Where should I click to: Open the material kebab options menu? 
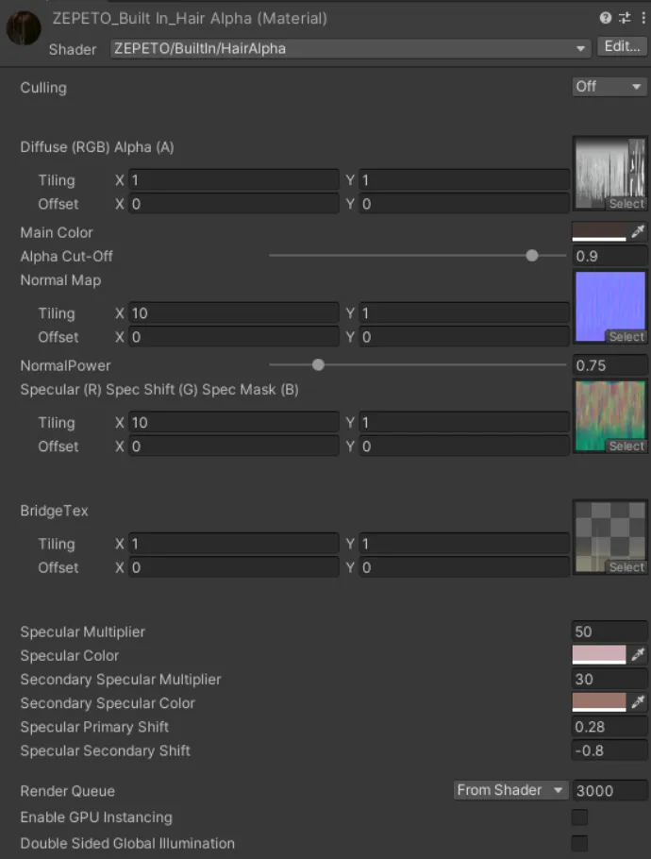pyautogui.click(x=643, y=18)
